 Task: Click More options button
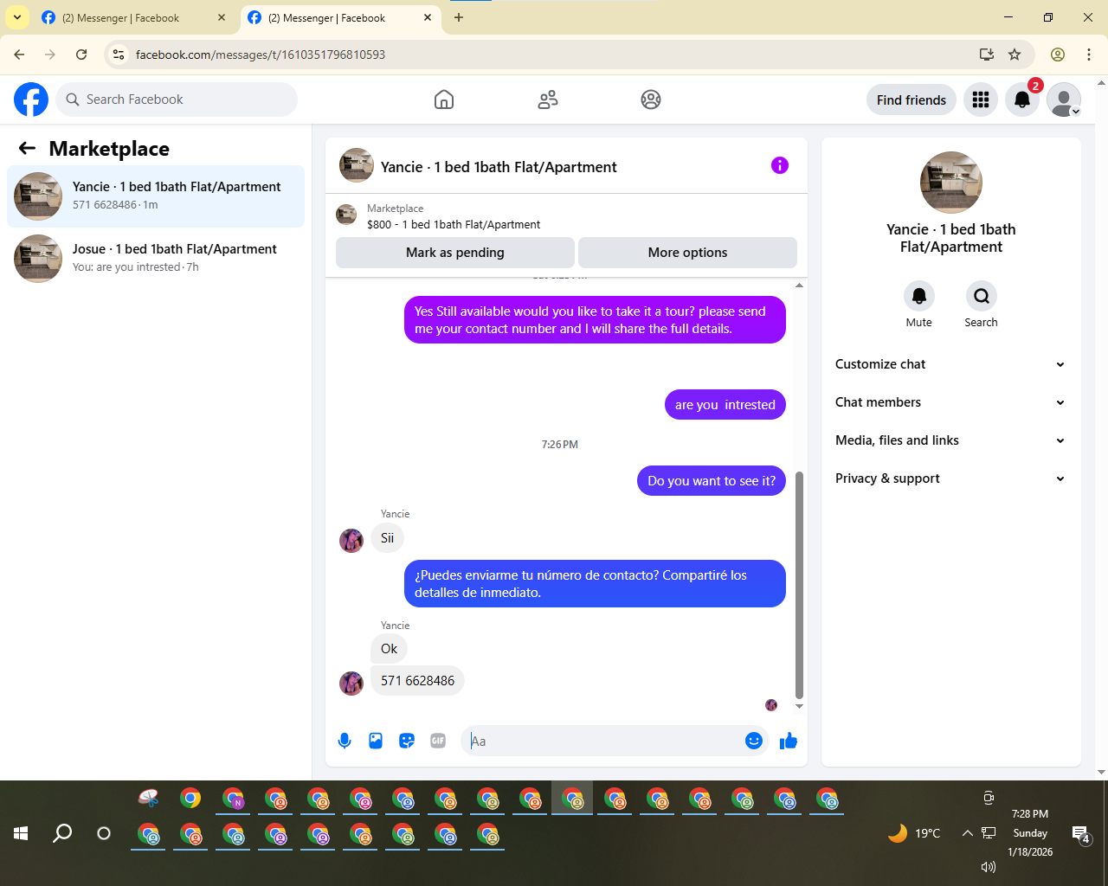click(687, 253)
